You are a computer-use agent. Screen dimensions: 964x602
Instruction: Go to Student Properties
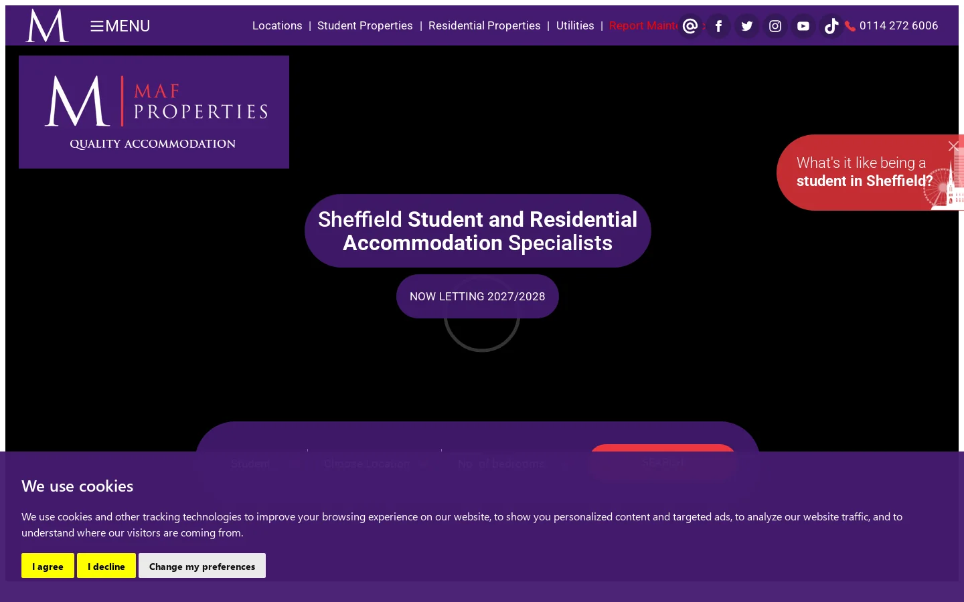point(365,25)
